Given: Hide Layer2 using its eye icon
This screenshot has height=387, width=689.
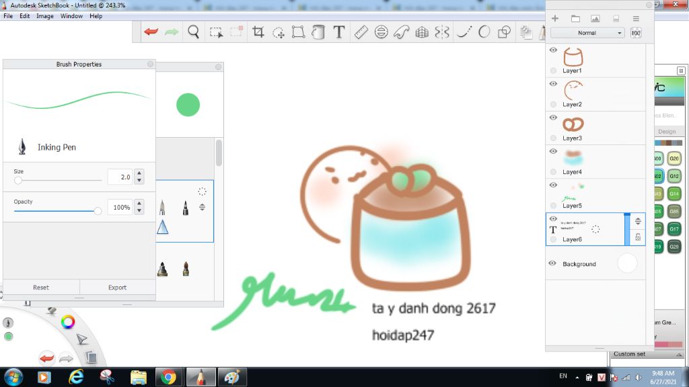Looking at the screenshot, I should (x=553, y=84).
